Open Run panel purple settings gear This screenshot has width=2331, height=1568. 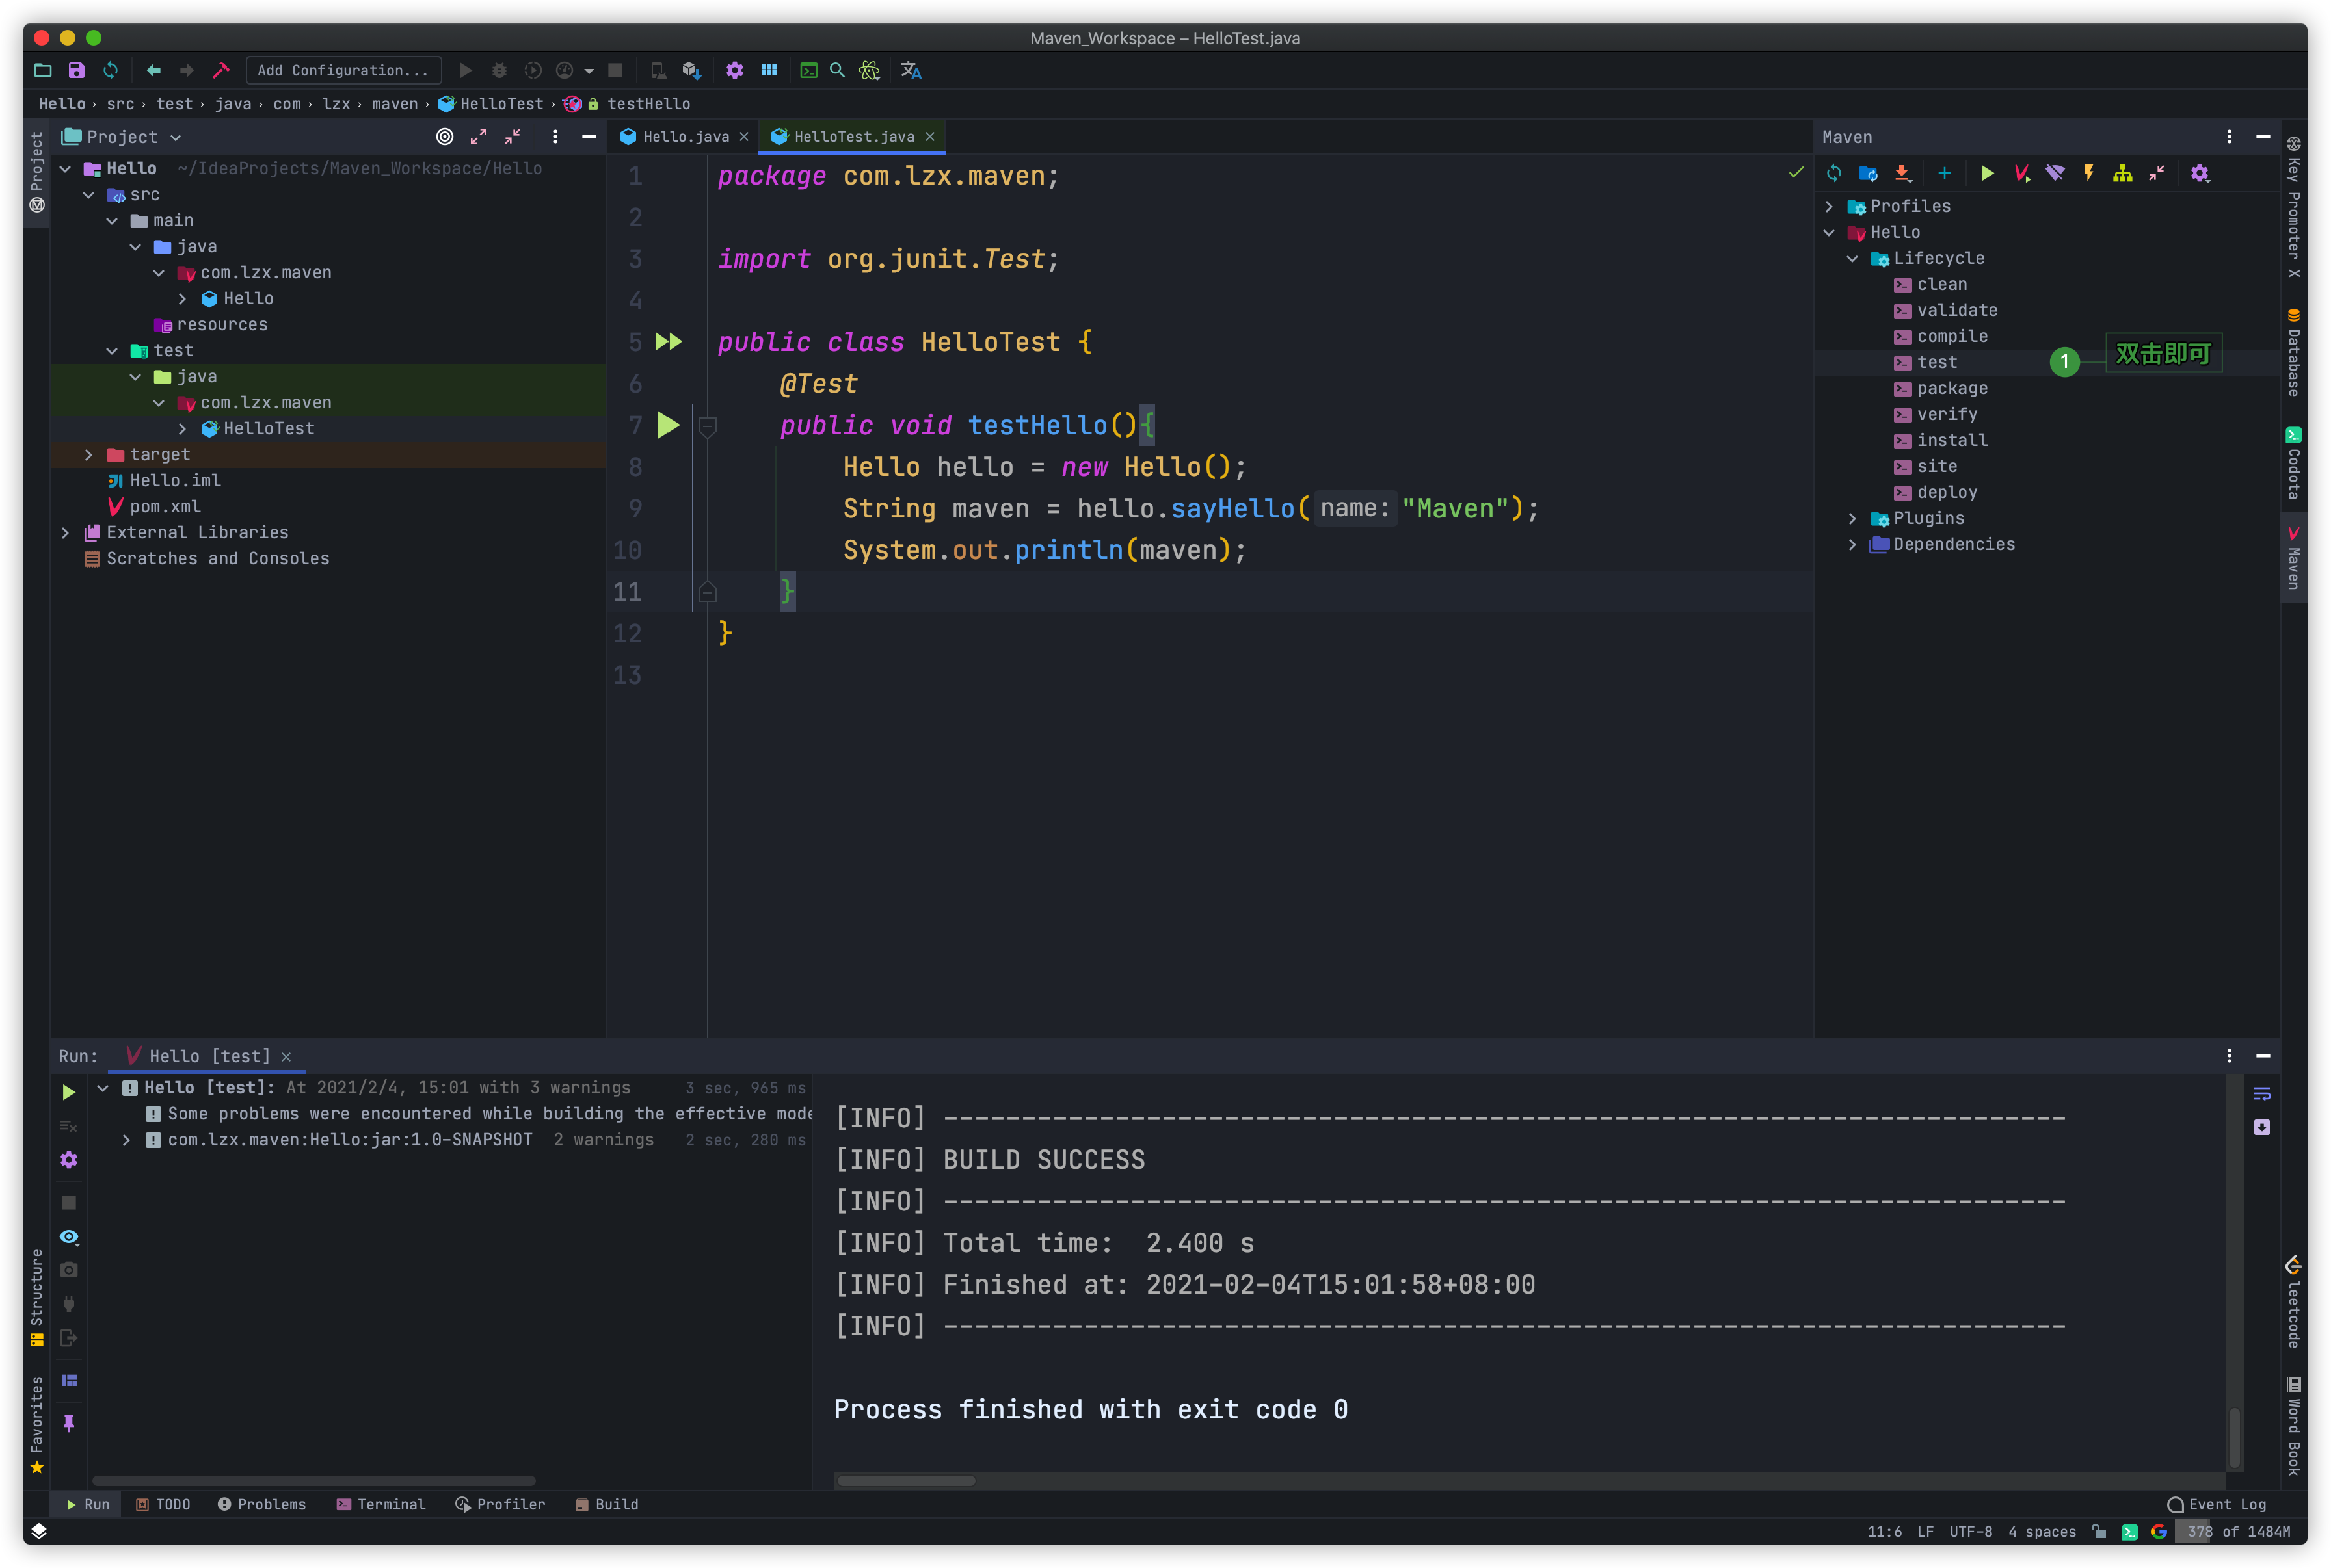pos(68,1160)
